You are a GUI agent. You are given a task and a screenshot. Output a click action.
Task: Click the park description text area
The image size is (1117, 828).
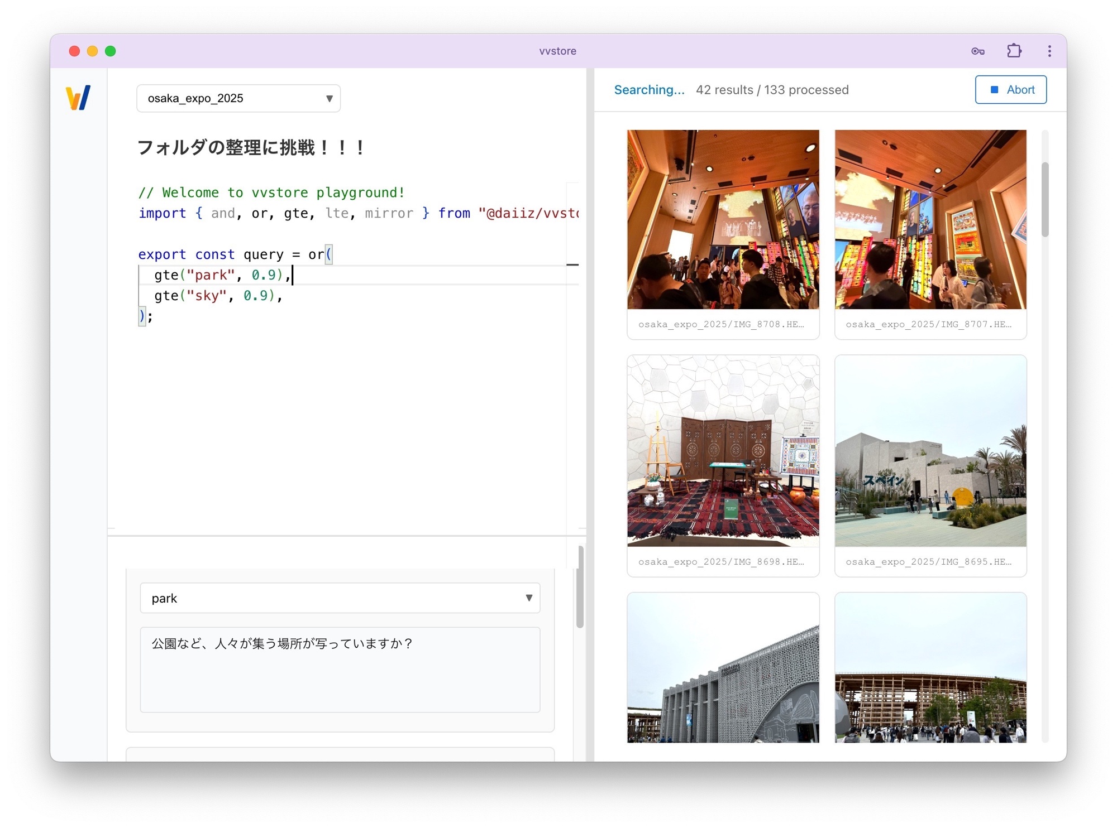click(x=340, y=670)
